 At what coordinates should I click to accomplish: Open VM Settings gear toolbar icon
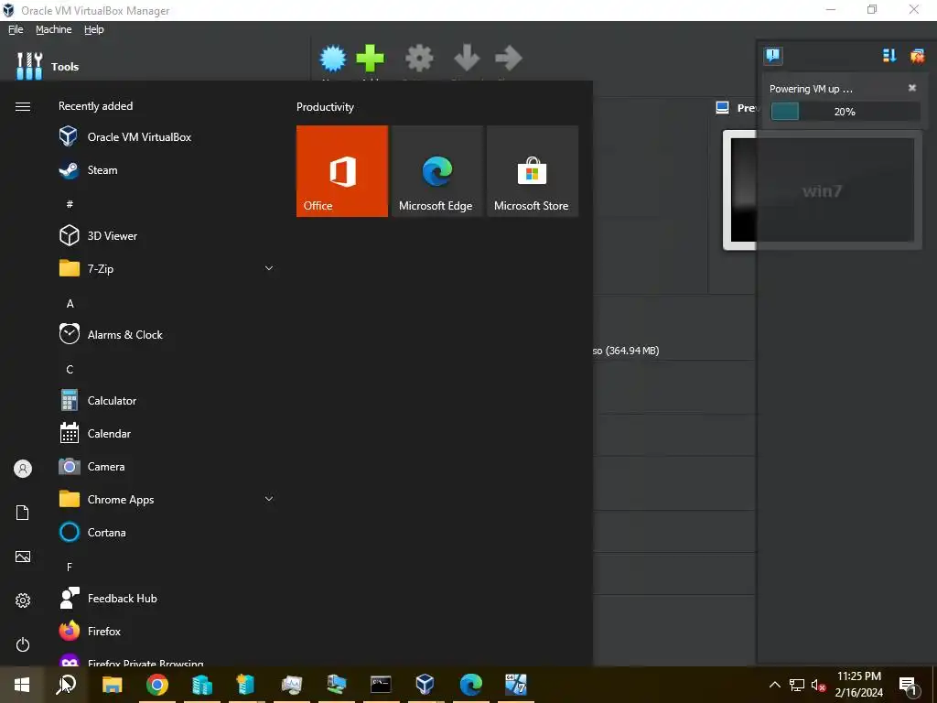(419, 59)
